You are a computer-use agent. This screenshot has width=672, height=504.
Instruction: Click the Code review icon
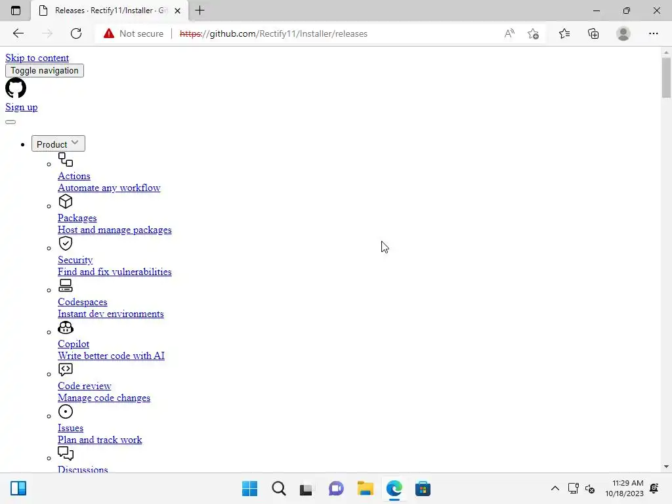(x=66, y=369)
